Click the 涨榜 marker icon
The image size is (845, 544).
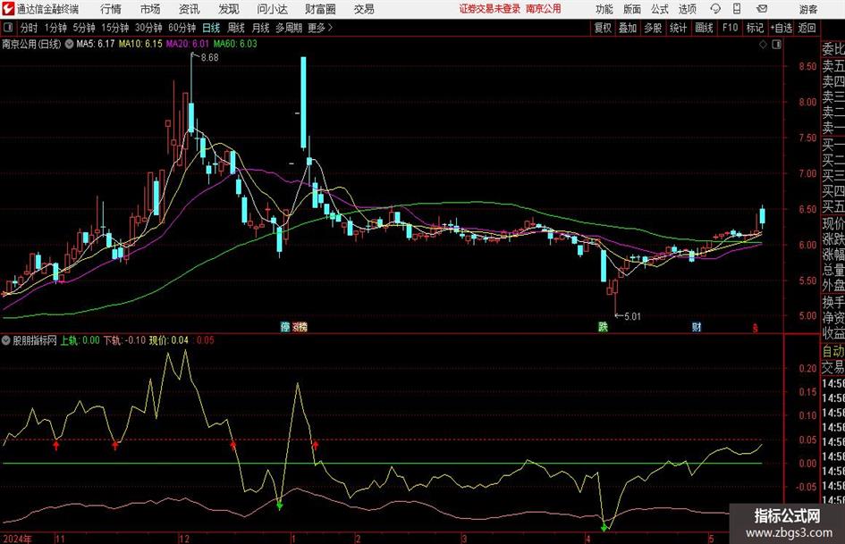tap(300, 327)
